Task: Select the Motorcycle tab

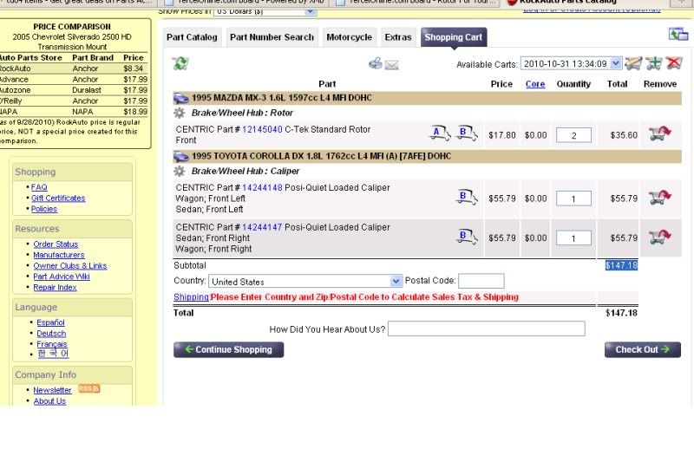Action: [350, 37]
